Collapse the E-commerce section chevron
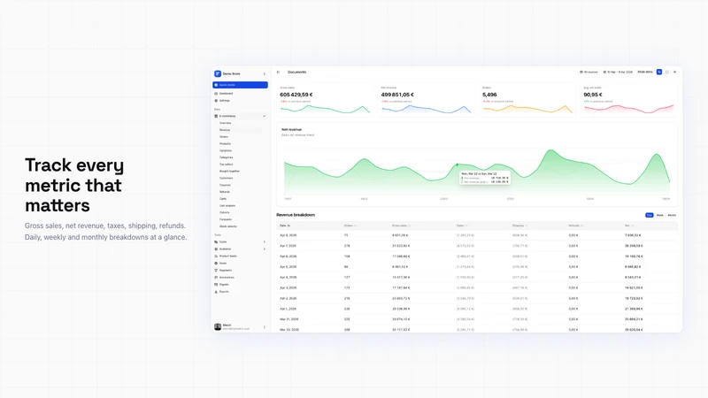Image resolution: width=708 pixels, height=398 pixels. 264,116
